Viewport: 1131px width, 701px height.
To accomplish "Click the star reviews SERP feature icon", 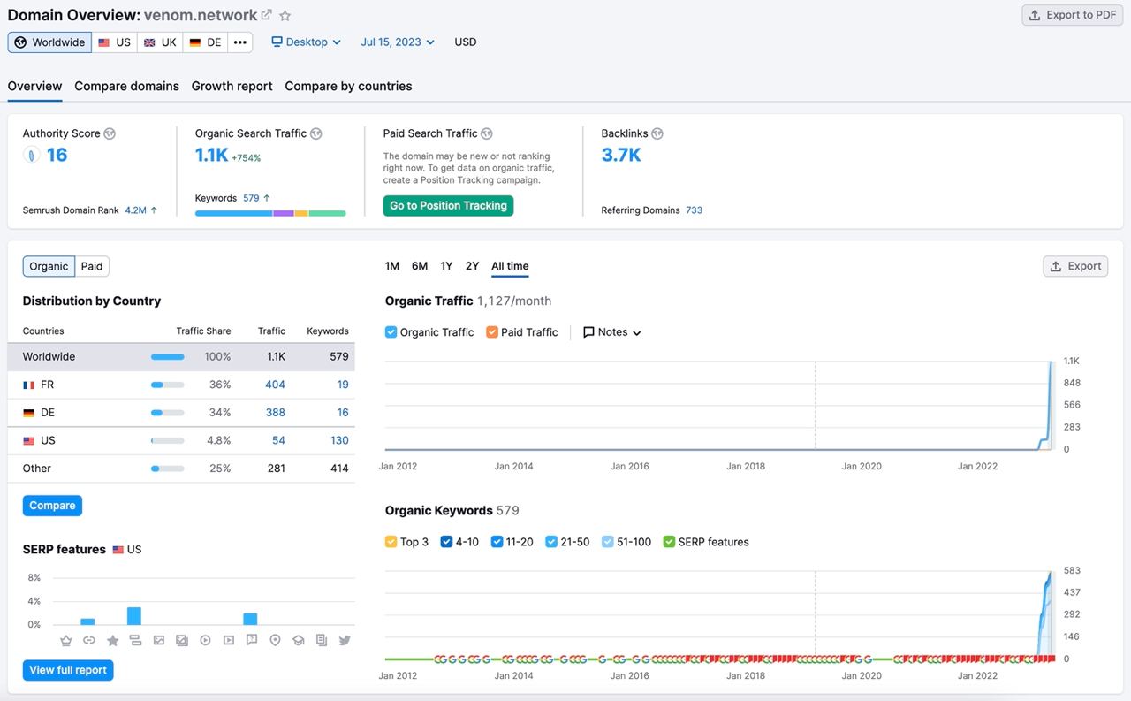I will [112, 640].
